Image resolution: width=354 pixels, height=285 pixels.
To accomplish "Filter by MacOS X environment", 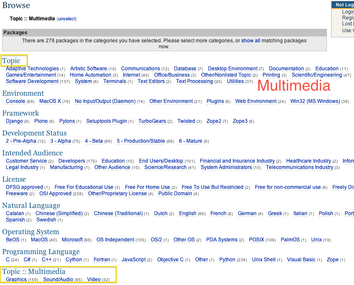I will [50, 101].
